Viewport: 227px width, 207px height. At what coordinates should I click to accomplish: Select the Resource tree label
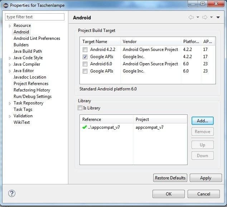click(22, 25)
